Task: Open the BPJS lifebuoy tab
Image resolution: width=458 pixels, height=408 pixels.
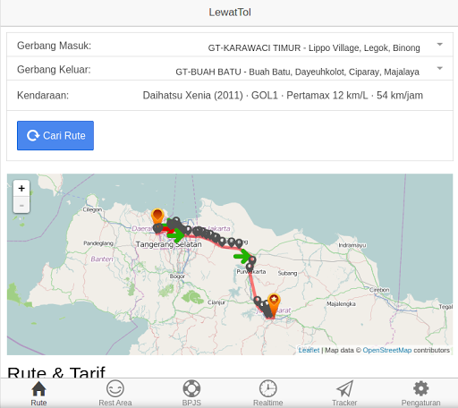Action: click(x=191, y=393)
